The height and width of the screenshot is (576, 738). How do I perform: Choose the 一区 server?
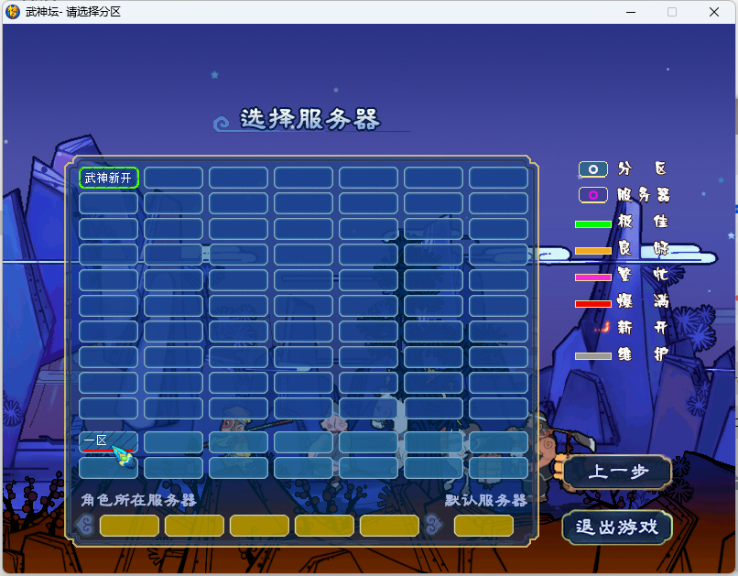[108, 442]
